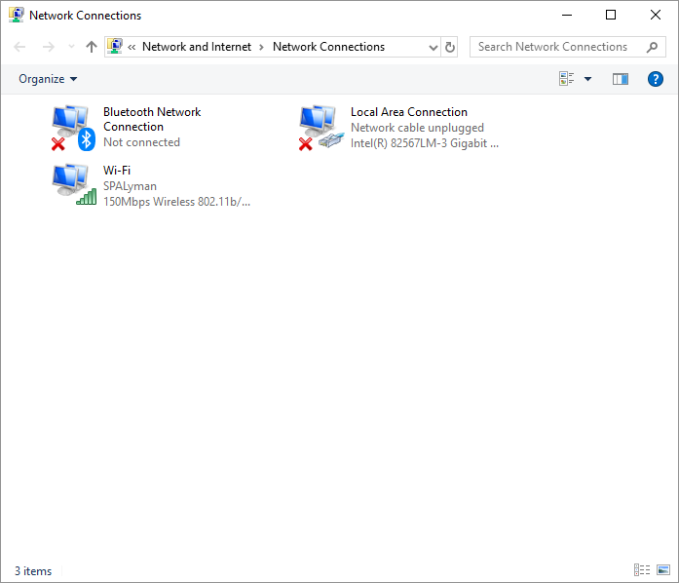This screenshot has width=679, height=583.
Task: Go forward using the Forward arrow
Action: tap(49, 47)
